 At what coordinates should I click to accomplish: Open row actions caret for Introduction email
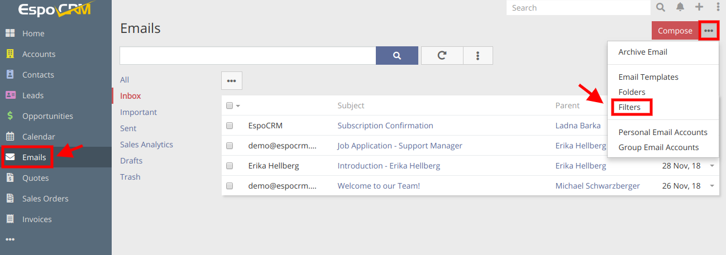(x=712, y=166)
